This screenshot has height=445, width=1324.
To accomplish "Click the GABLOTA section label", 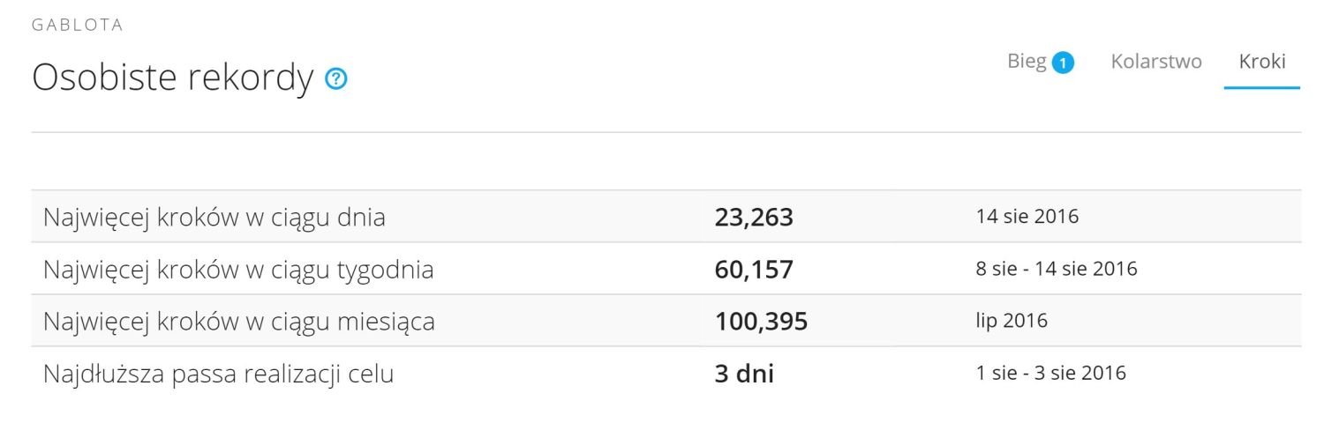I will pos(78,26).
